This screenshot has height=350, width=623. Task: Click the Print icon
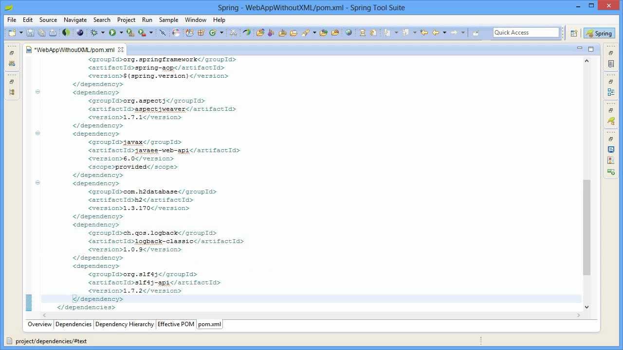tap(53, 33)
